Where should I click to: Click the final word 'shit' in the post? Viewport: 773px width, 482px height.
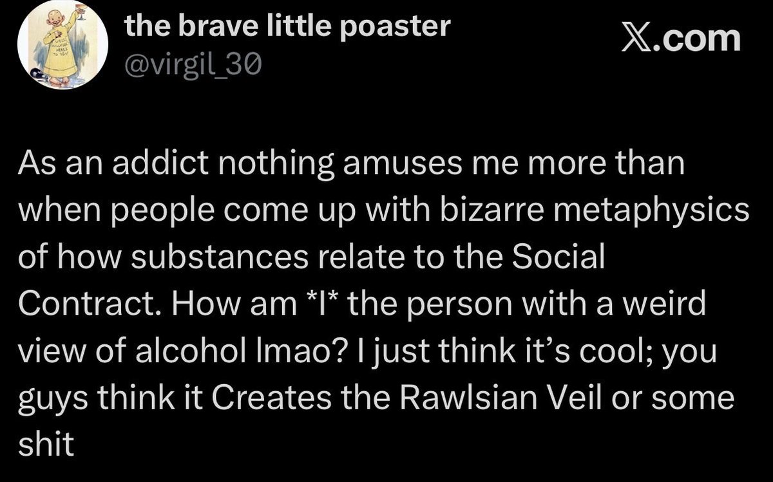click(46, 446)
